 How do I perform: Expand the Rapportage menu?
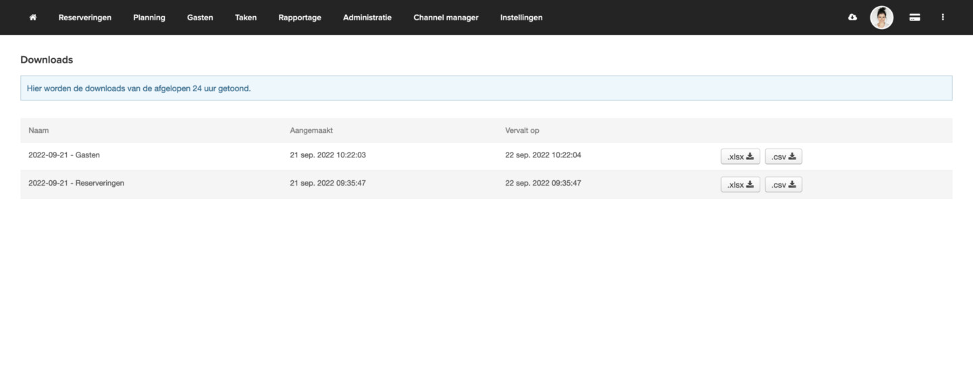[x=300, y=18]
